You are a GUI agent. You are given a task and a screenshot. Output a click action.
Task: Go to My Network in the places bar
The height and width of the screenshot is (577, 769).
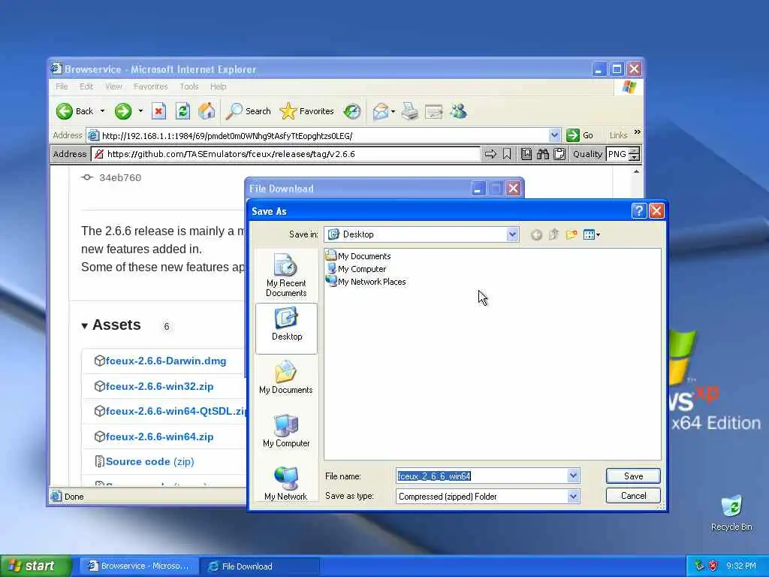tap(286, 484)
